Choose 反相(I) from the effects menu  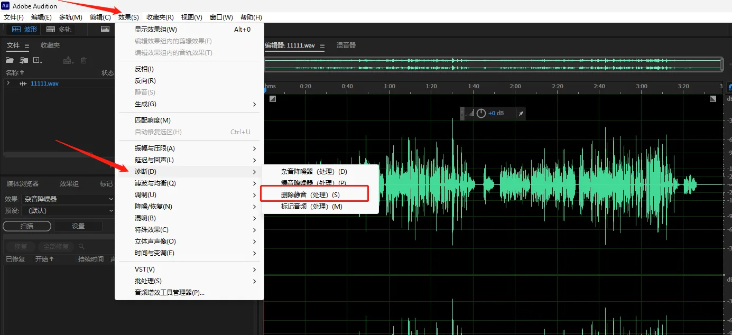(x=189, y=69)
